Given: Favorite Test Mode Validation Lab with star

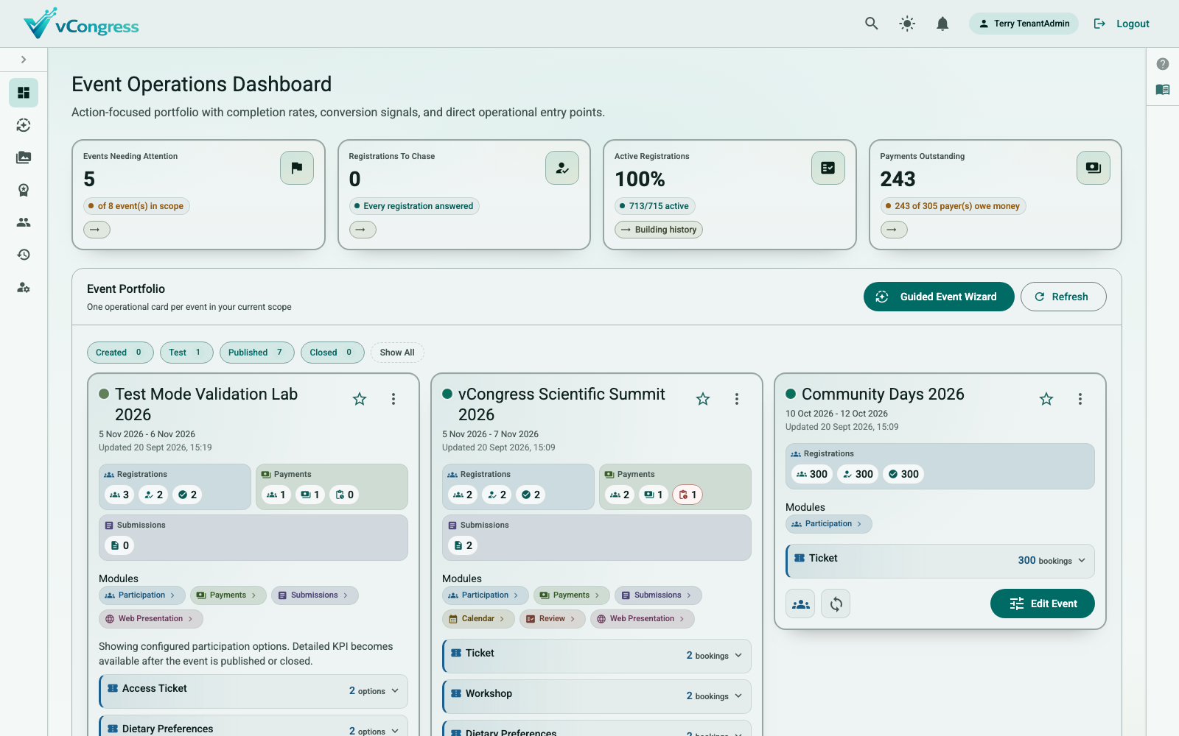Looking at the screenshot, I should [360, 399].
